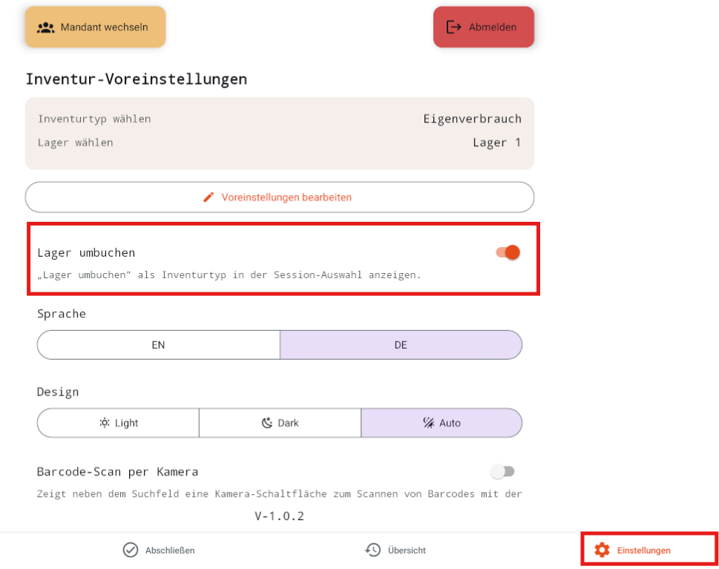Click the Inventurtyp wählen Eigenverbrauch row
Screen dimensions: 719x569
coord(280,119)
